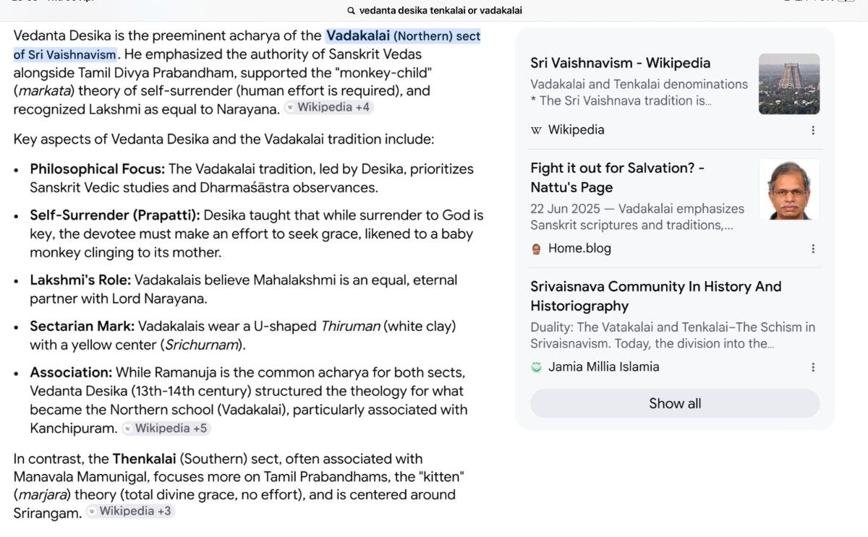The height and width of the screenshot is (537, 868).
Task: Open Fight it out for Salvation link
Action: coord(618,178)
